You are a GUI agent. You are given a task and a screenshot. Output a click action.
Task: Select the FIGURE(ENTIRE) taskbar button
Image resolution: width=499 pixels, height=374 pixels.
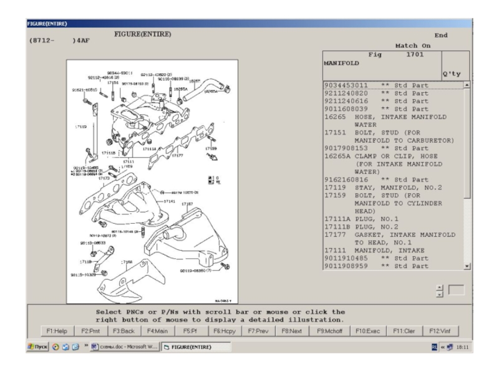click(x=196, y=347)
